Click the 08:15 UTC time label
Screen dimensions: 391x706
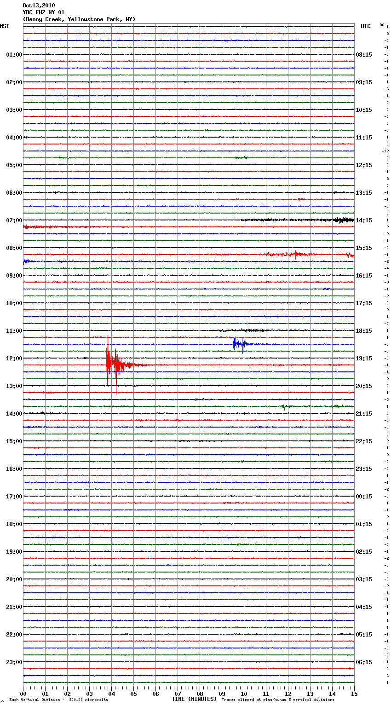[364, 55]
